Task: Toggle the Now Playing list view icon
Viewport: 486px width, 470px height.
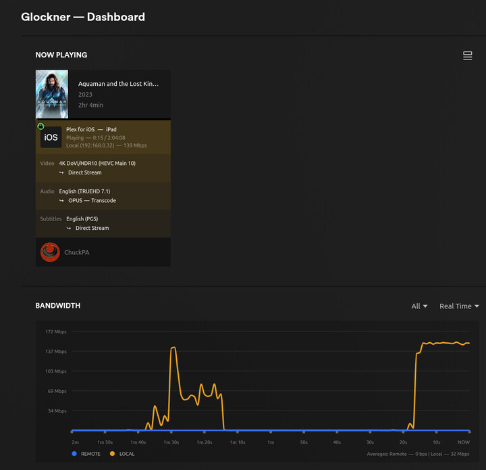Action: (467, 55)
